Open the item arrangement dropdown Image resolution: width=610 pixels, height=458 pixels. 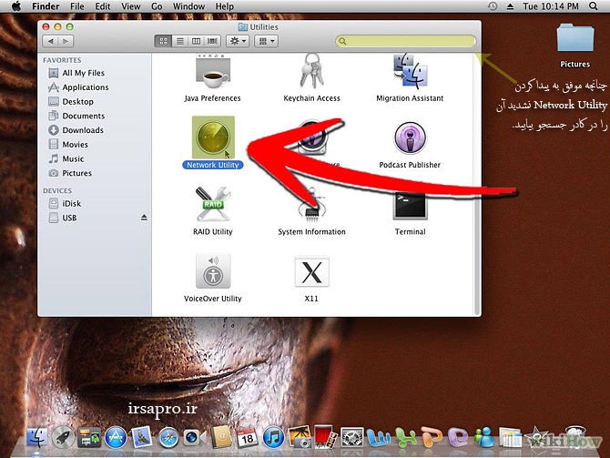pyautogui.click(x=266, y=41)
